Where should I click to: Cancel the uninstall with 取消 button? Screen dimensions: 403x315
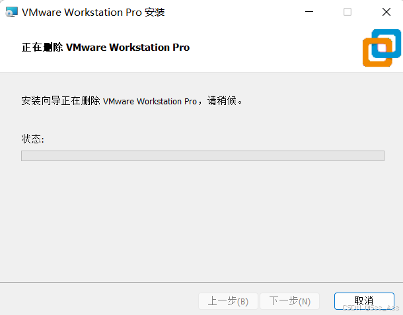(x=364, y=301)
